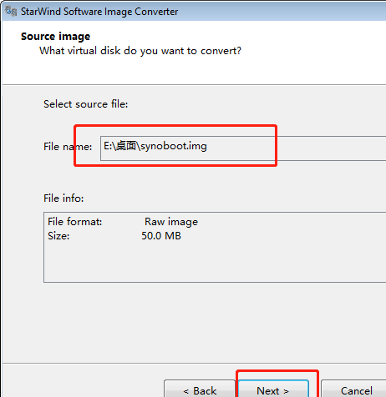The image size is (386, 397).
Task: Click the synoboot.img path text
Action: click(155, 146)
